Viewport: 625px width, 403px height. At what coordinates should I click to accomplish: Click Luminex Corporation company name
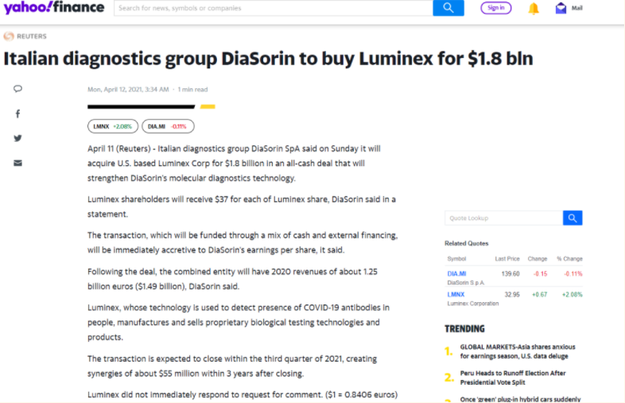tap(473, 304)
